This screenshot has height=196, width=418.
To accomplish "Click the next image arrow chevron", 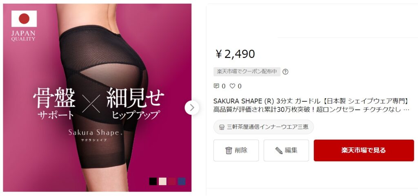I will pyautogui.click(x=192, y=108).
